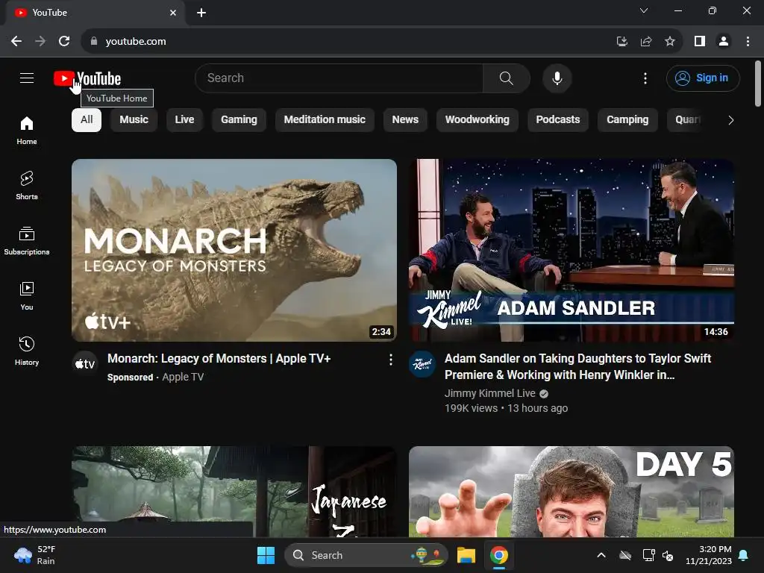Click the YouTube Home logo
This screenshot has height=573, width=764.
[x=87, y=78]
